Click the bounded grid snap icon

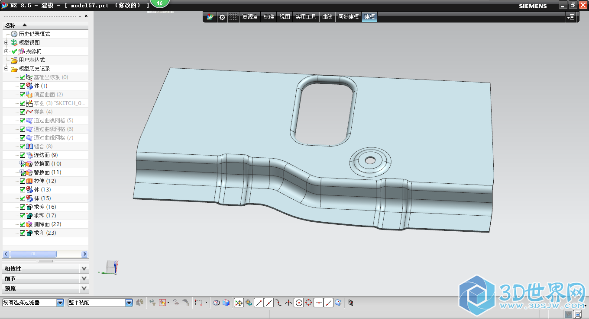(351, 303)
